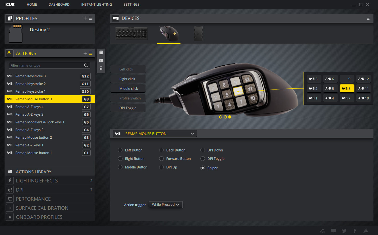Select the Right Button radio option
The width and height of the screenshot is (378, 235).
(120, 159)
